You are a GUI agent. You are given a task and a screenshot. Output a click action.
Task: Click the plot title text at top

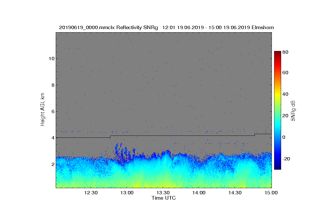point(166,27)
